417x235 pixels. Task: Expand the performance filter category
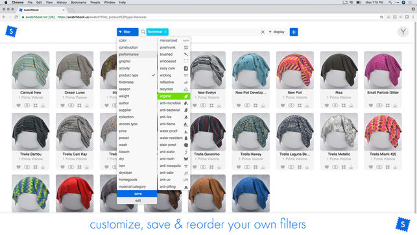coord(137,55)
